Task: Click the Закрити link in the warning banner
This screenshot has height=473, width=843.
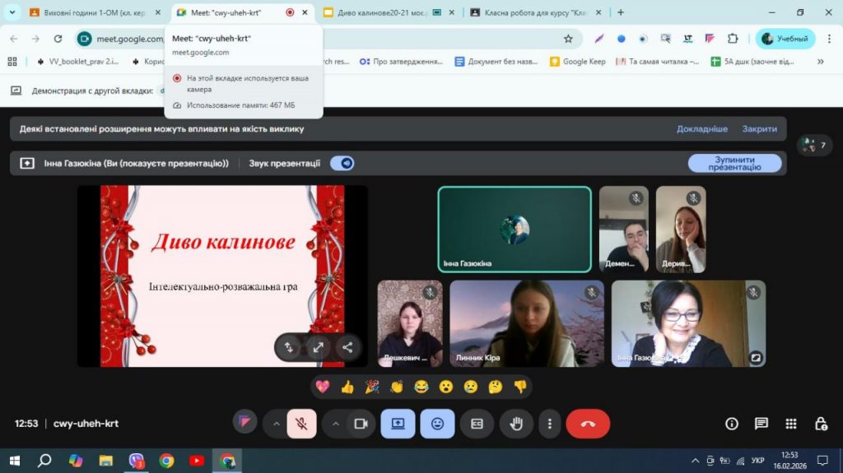Action: point(759,129)
